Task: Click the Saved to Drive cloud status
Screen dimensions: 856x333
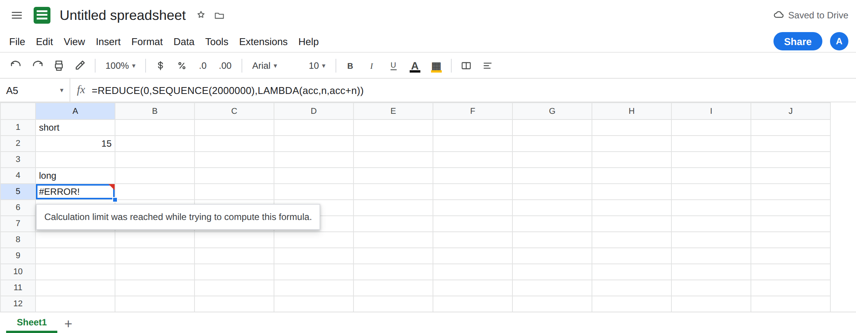Action: point(811,15)
